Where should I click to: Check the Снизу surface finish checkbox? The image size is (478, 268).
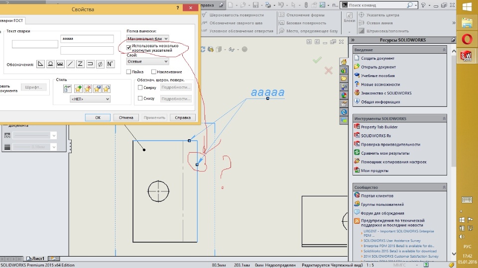[x=140, y=98]
